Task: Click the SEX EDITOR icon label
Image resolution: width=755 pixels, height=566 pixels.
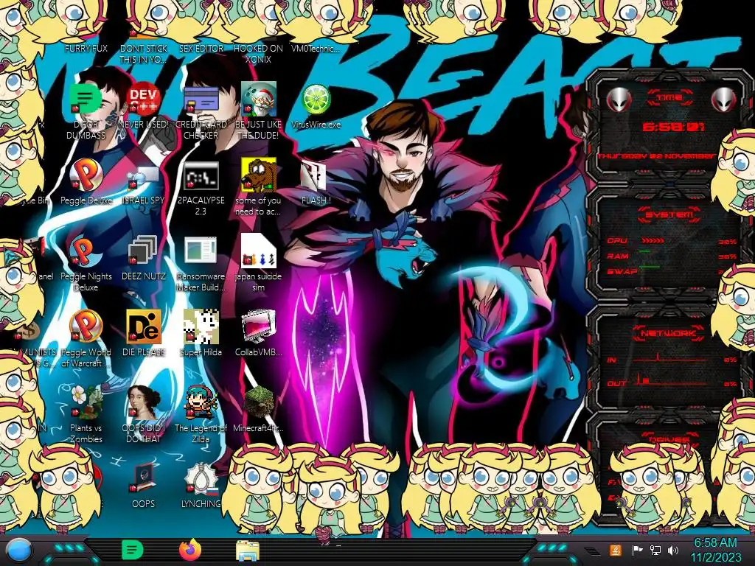Action: 201,48
